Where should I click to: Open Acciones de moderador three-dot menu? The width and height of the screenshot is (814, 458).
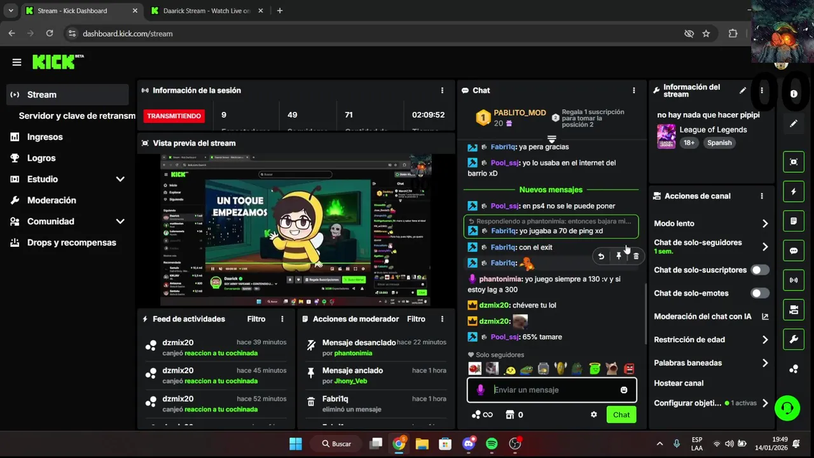(442, 319)
